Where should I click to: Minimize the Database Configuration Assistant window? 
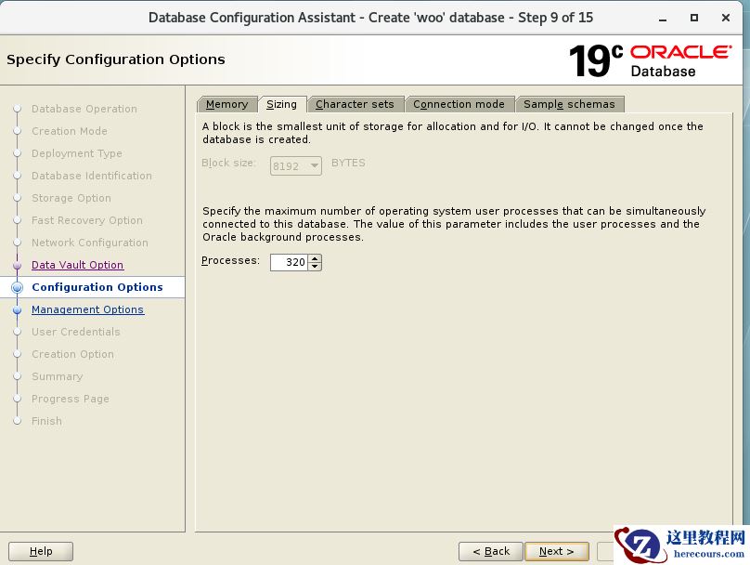(663, 19)
